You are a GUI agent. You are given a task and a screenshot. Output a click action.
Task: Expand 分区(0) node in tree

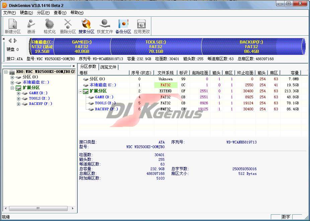pyautogui.click(x=12, y=77)
